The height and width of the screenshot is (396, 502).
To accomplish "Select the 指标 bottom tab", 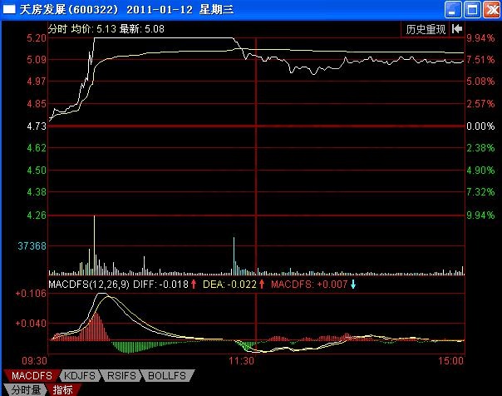I will point(62,389).
